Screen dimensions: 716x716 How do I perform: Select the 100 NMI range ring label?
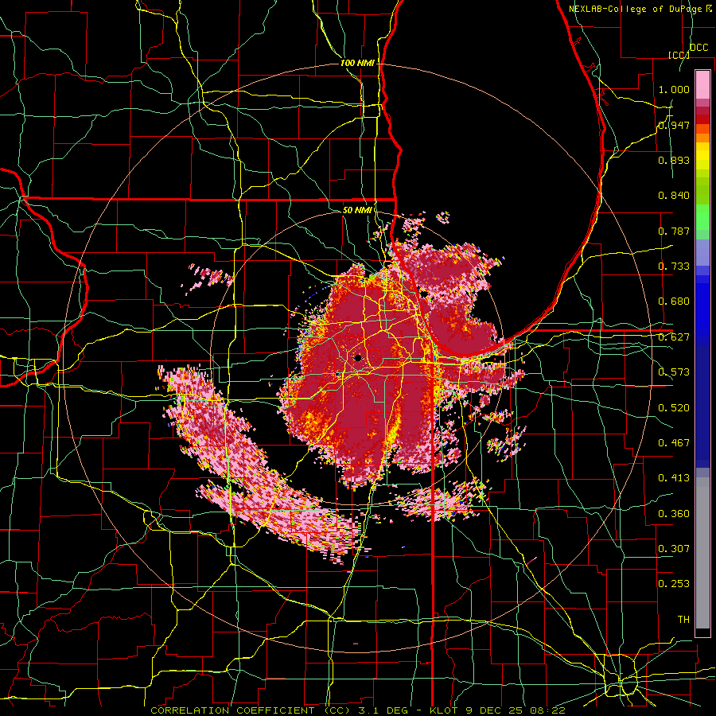357,63
